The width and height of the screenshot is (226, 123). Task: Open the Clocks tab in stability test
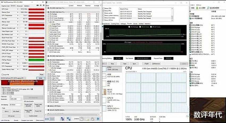(135, 24)
